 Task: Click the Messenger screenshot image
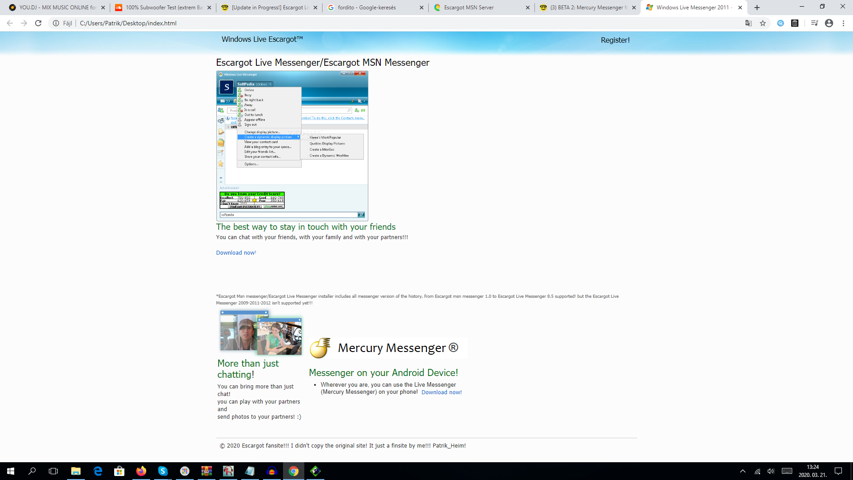(x=292, y=146)
